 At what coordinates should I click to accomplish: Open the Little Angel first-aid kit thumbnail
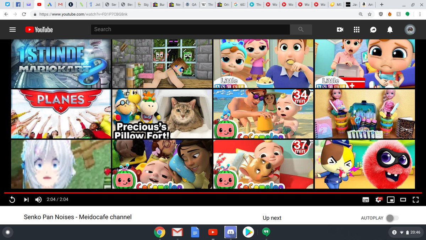point(365,64)
